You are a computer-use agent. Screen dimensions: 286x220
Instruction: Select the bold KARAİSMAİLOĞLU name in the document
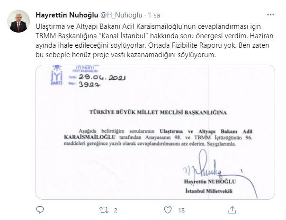[x=90, y=137]
